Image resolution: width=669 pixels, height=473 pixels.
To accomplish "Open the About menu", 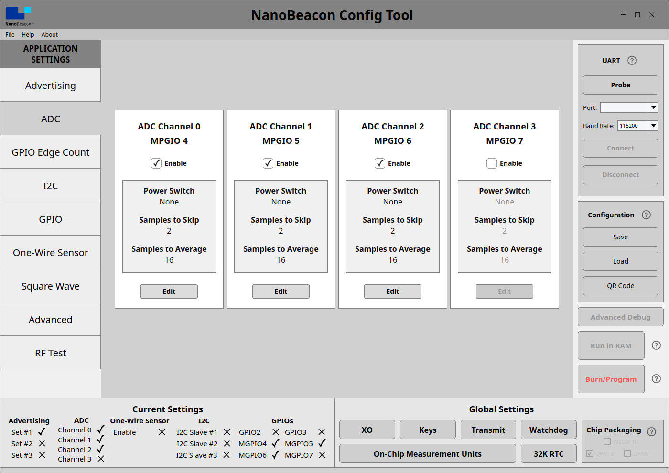I will pos(49,35).
